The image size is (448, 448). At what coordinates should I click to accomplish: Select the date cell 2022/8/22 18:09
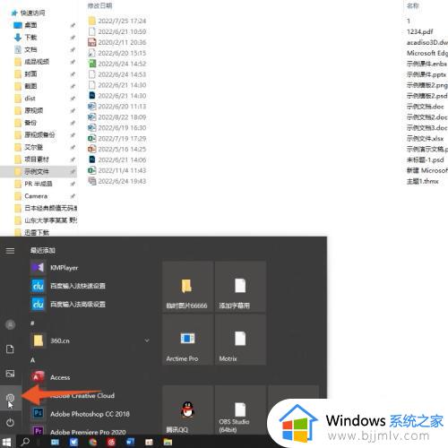click(122, 117)
